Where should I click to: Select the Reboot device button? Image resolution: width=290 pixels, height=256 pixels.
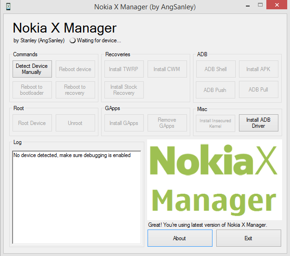[x=75, y=69]
